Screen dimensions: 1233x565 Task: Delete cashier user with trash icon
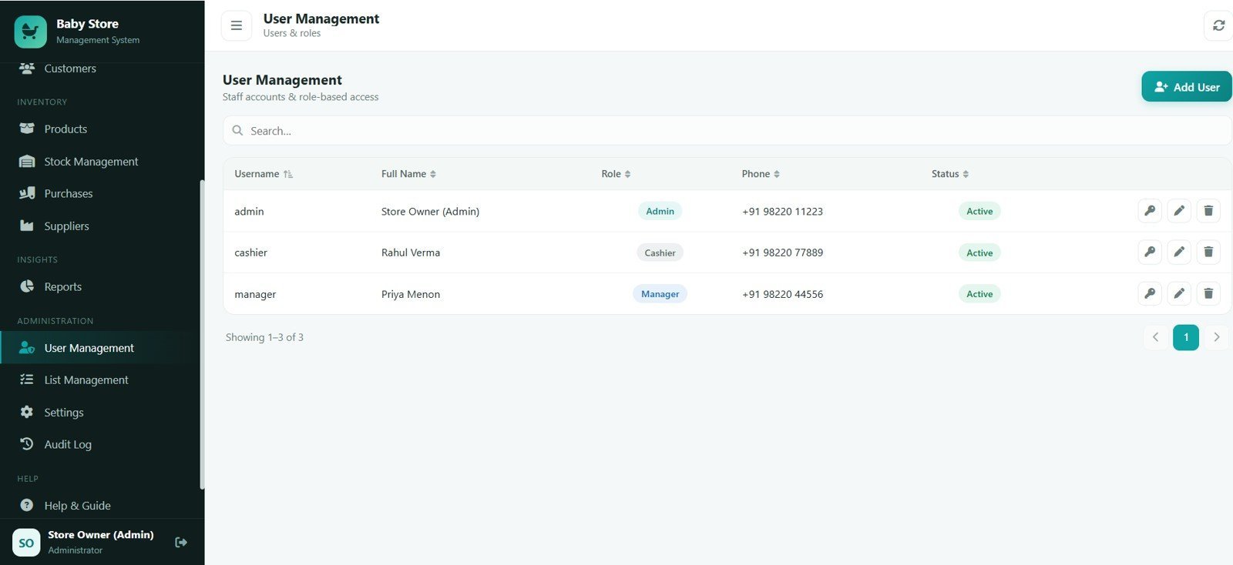pyautogui.click(x=1208, y=252)
